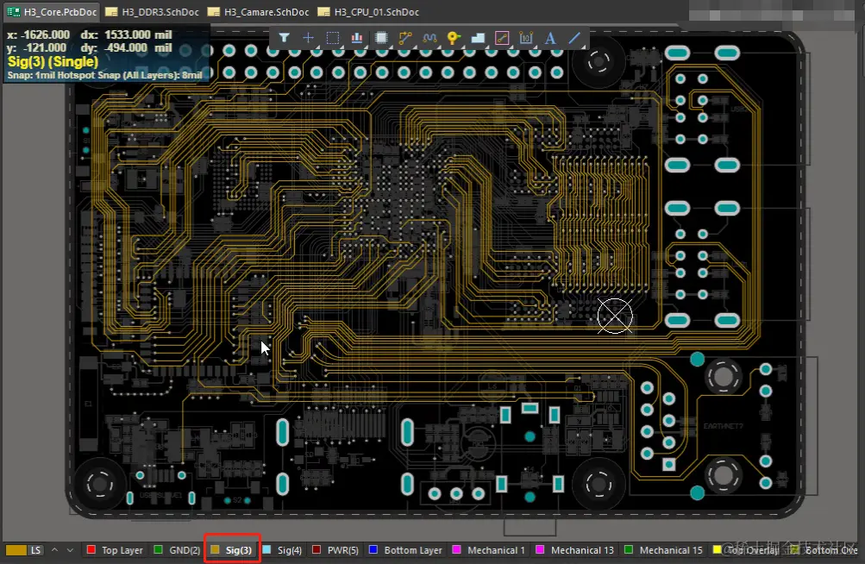Switch to Mechanical 15 layer tab
Screen dimensions: 865x564
[x=664, y=550]
